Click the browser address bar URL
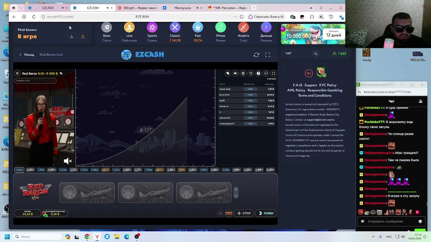 [x=60, y=17]
